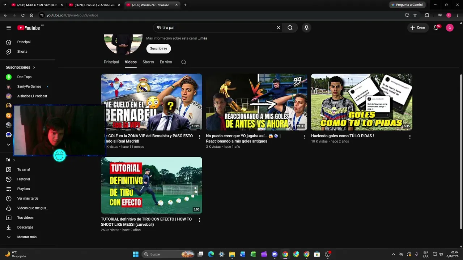Open the Suscripciones section arrow
This screenshot has height=260, width=463.
click(x=34, y=68)
